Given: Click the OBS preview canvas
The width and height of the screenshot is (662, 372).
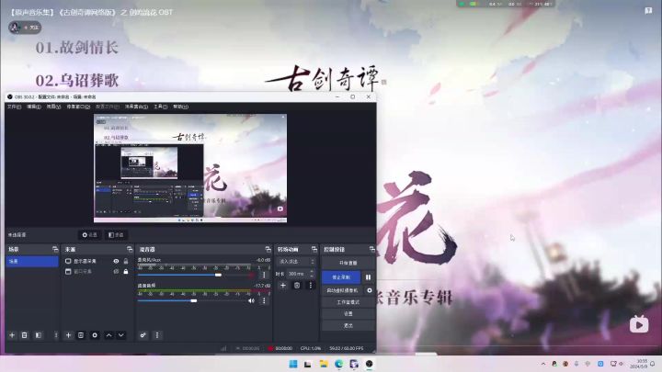Looking at the screenshot, I should pyautogui.click(x=190, y=168).
